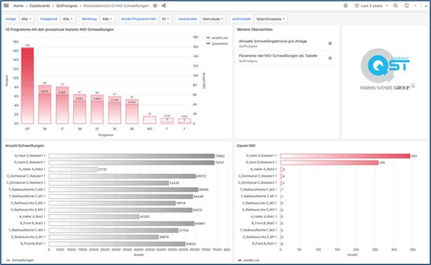Click value label '40282' for A_Halter A_Rob1
431x265 pixels.
tap(145, 217)
